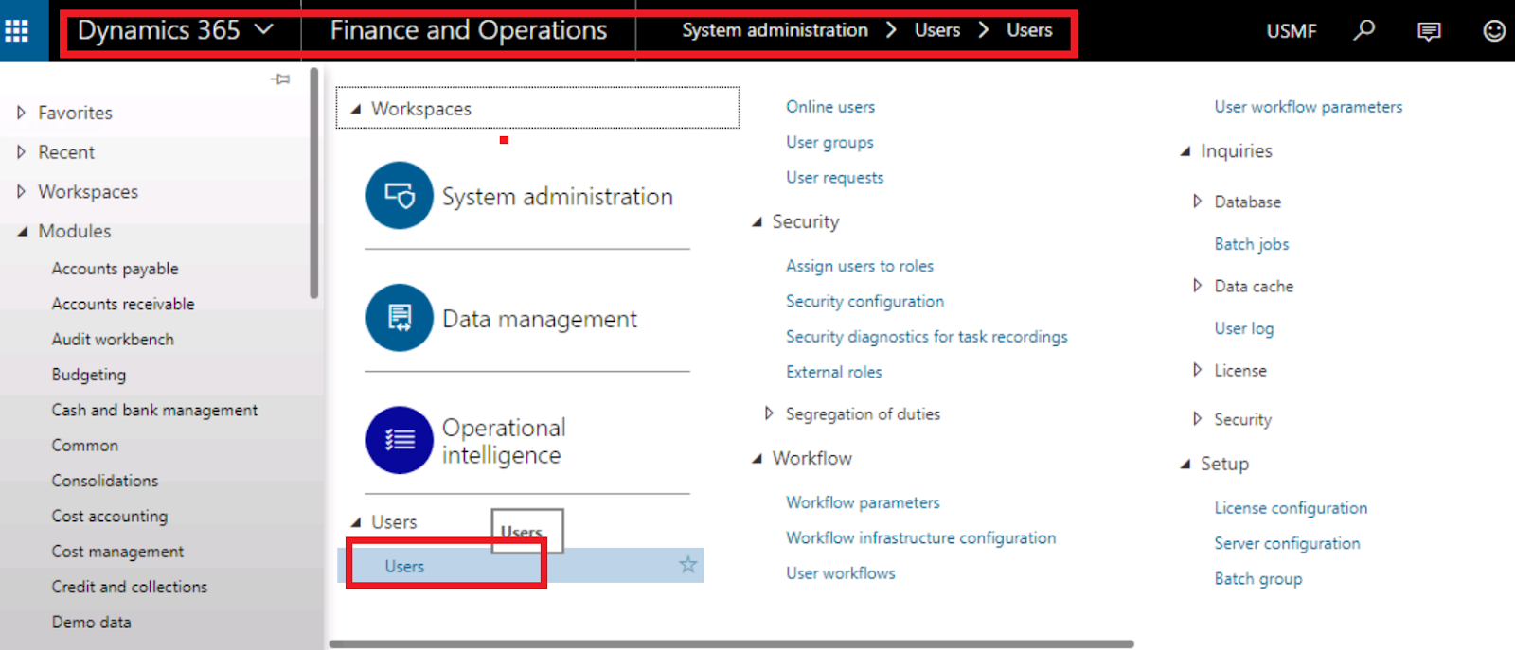1515x650 pixels.
Task: Open Assign users to roles
Action: (x=860, y=266)
